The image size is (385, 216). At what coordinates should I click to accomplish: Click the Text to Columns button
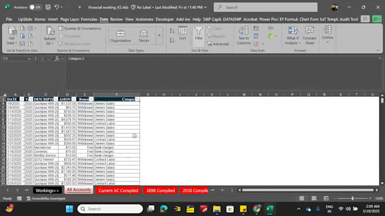[x=243, y=36]
